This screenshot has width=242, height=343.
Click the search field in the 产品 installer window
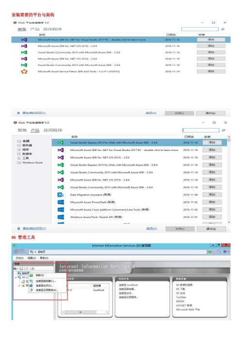click(x=201, y=130)
